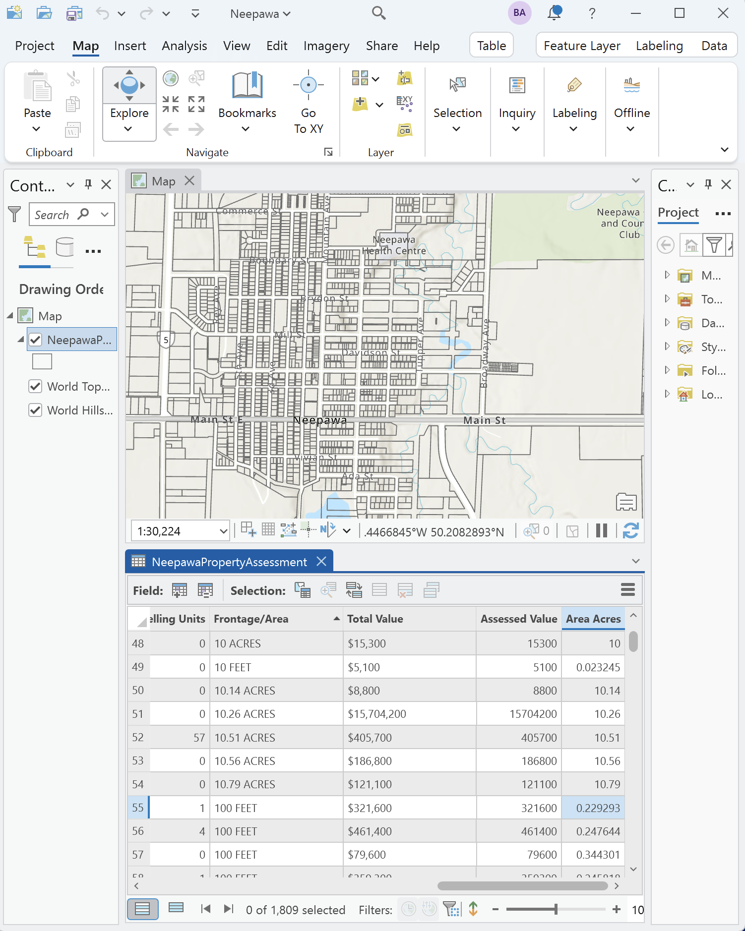The height and width of the screenshot is (931, 745).
Task: Click NeepawaP... layer symbol swatch
Action: (42, 361)
